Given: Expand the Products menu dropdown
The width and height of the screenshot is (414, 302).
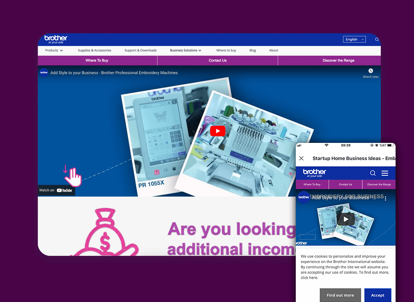Looking at the screenshot, I should click(54, 51).
